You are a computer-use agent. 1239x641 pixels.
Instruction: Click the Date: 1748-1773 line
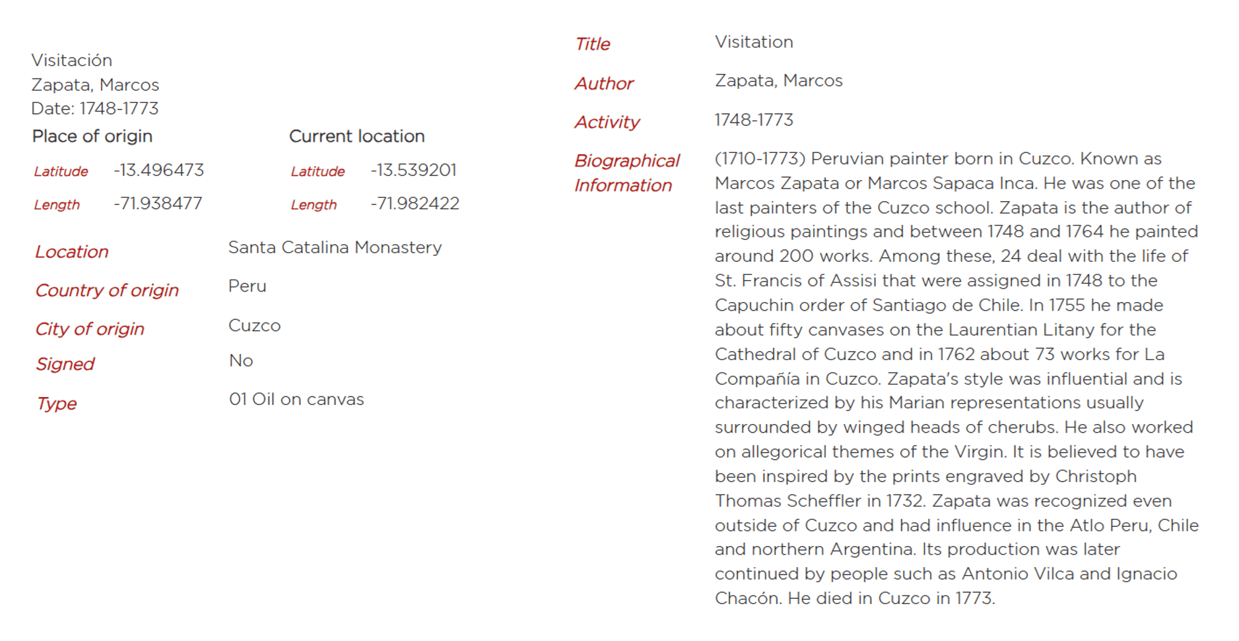(95, 109)
